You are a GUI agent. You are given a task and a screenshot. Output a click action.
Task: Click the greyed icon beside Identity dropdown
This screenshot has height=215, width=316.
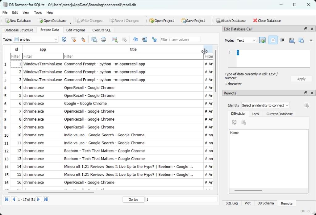click(x=306, y=105)
